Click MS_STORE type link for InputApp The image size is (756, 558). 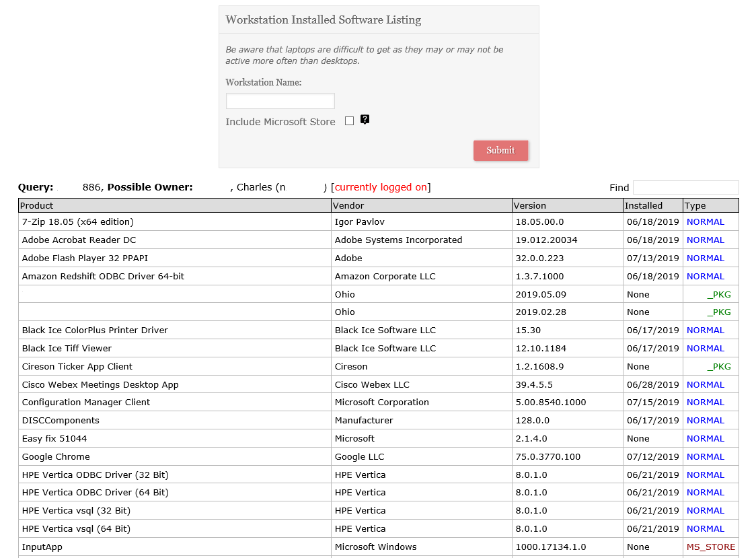coord(710,547)
